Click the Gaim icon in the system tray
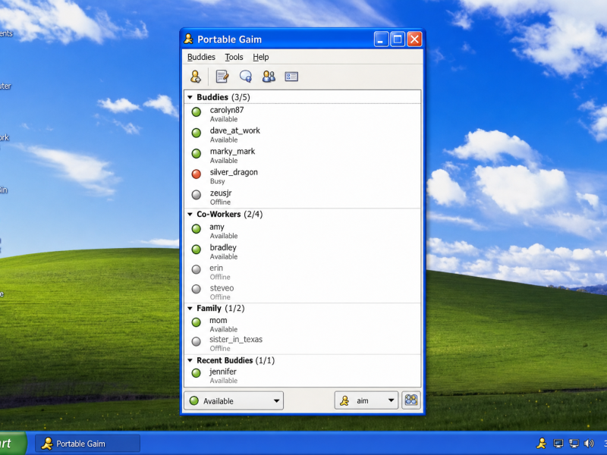Viewport: 607px width, 455px height. tap(541, 444)
